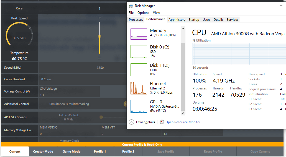286x157 pixels.
Task: Click the Speed (MHz) 3850 value
Action: coord(100,68)
